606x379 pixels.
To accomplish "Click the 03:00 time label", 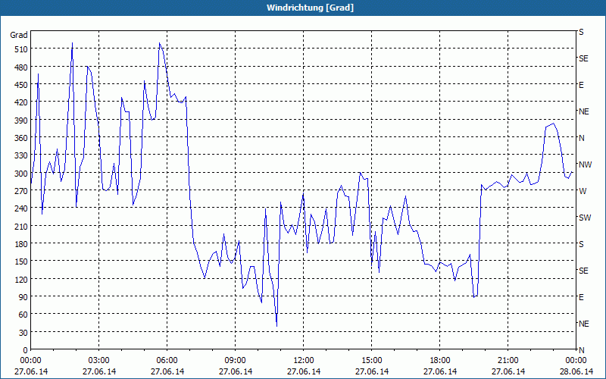I will click(99, 361).
